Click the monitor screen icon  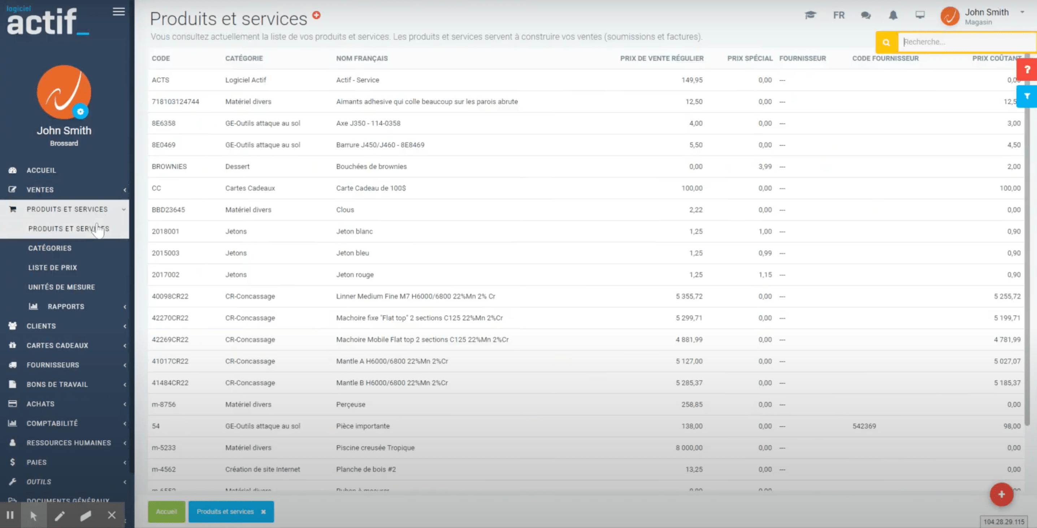[x=920, y=15]
